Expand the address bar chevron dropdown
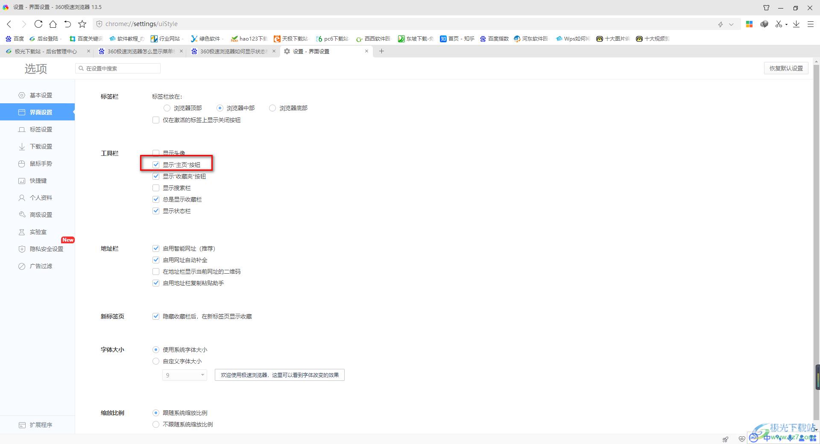This screenshot has height=444, width=820. [731, 24]
